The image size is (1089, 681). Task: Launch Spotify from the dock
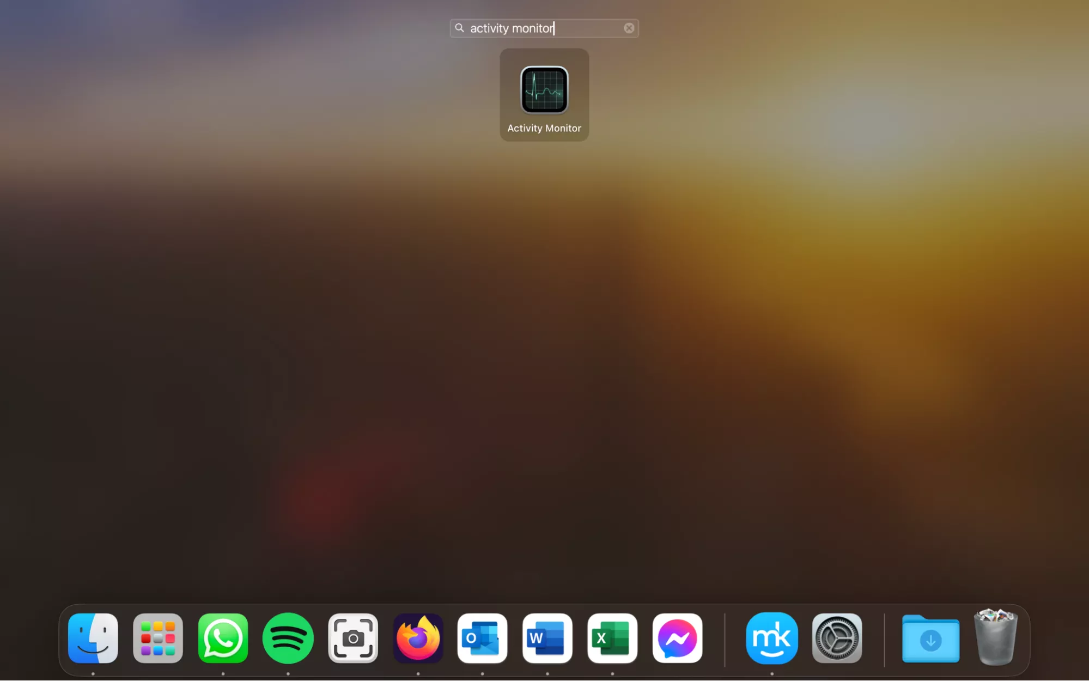[x=288, y=638]
